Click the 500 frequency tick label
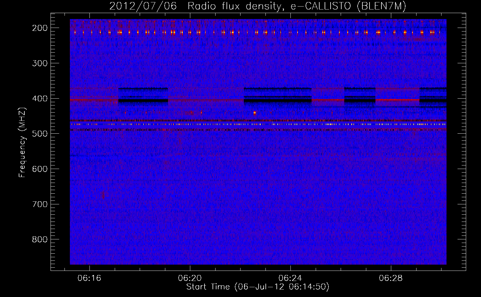 click(x=40, y=134)
